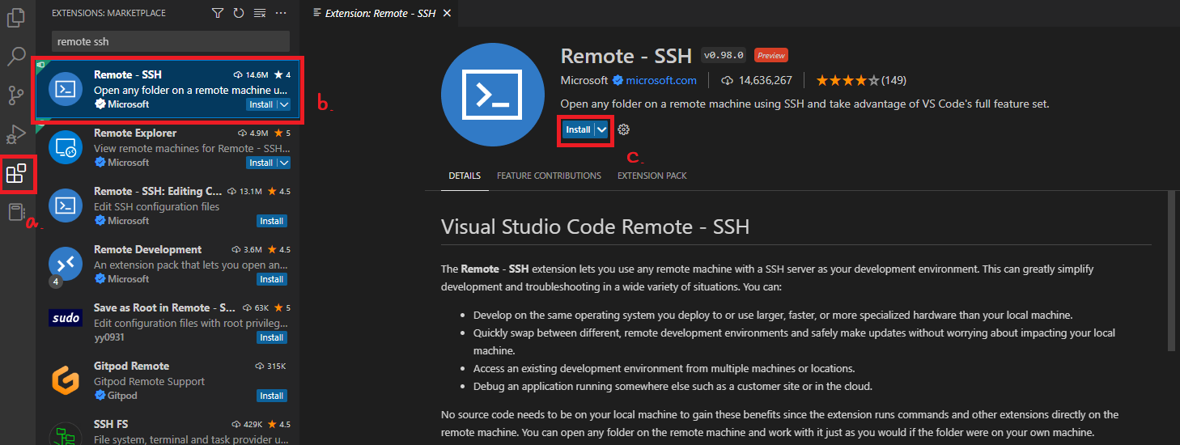
Task: Open install options dropdown in details page
Action: (x=601, y=129)
